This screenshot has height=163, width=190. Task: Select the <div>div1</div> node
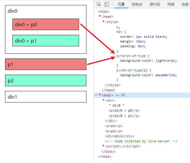[120, 136]
